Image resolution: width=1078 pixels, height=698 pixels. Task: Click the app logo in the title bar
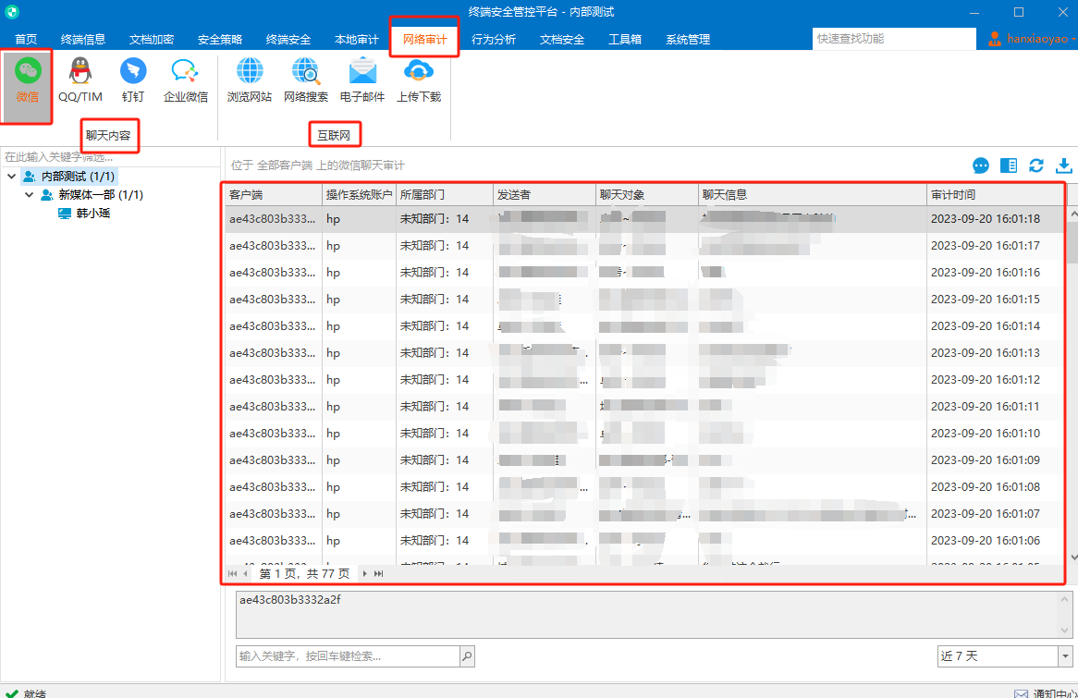click(12, 12)
